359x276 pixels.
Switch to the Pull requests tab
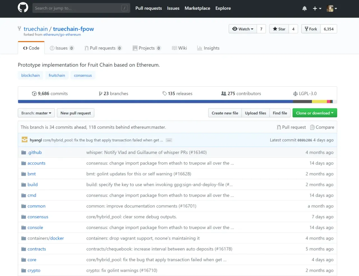point(103,48)
